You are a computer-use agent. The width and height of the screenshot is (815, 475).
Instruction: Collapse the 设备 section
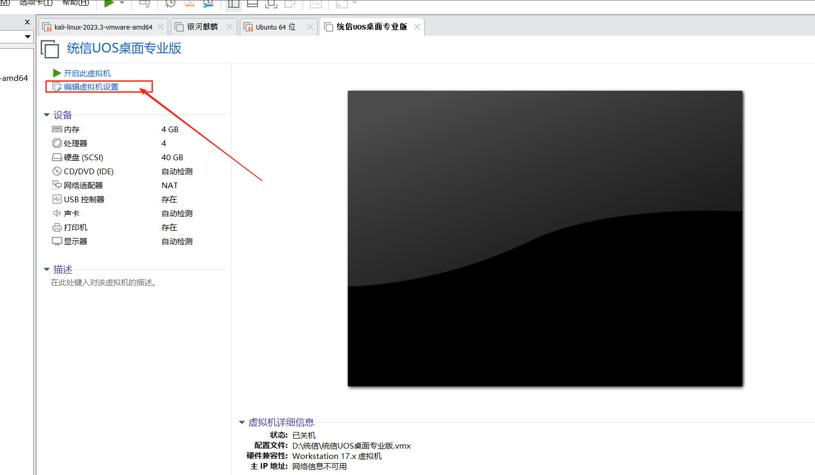(47, 115)
